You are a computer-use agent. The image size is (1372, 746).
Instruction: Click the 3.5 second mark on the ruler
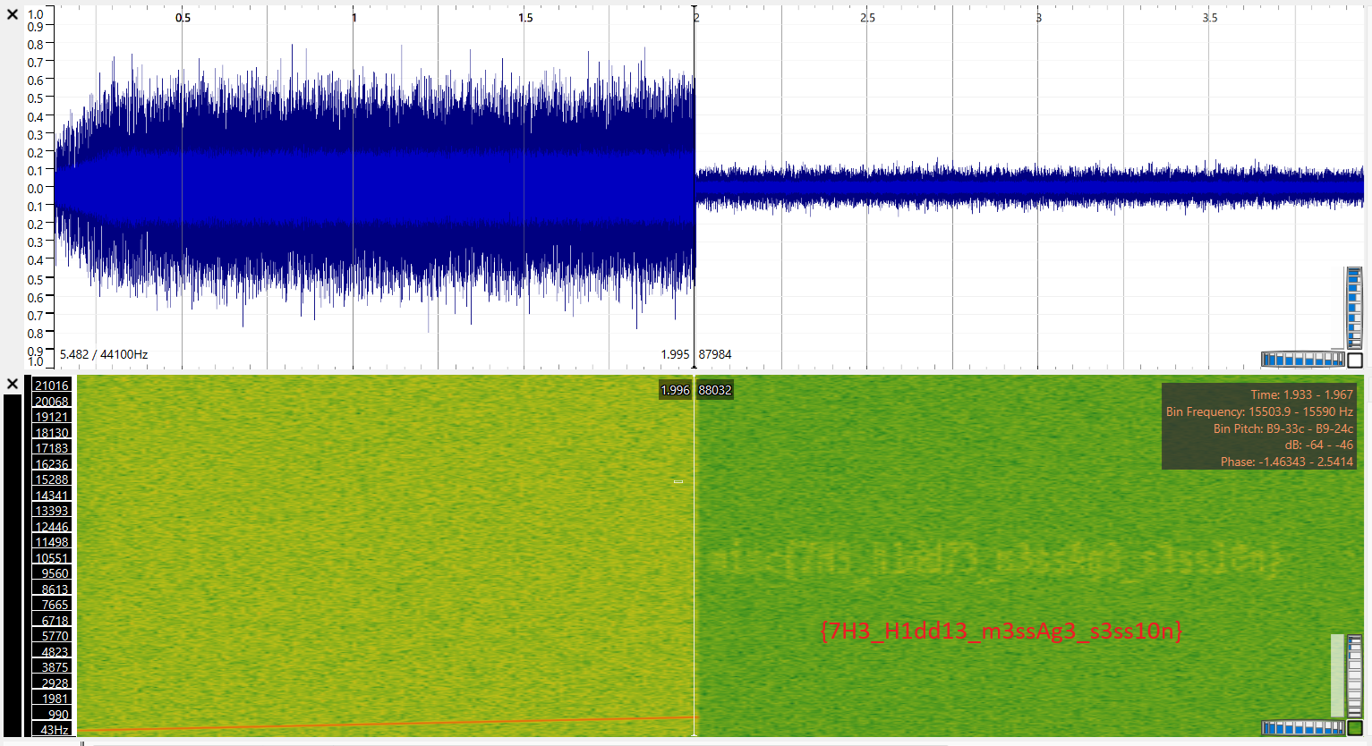(1210, 17)
